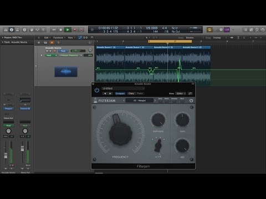Open the View Editor dropdown
266x199 pixels.
point(180,93)
